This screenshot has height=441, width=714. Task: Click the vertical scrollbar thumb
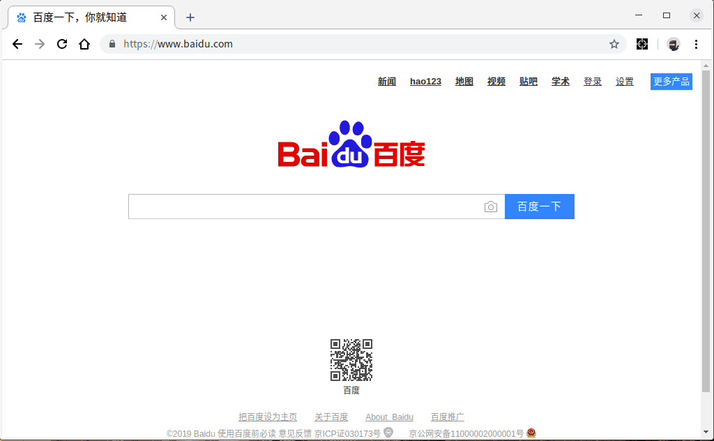tap(706, 232)
